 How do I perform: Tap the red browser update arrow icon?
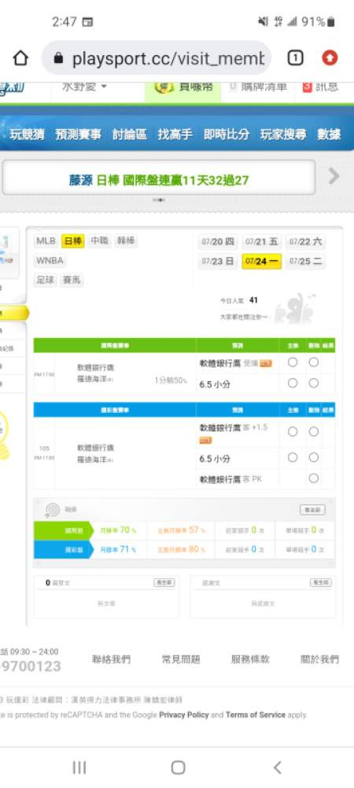[x=330, y=58]
